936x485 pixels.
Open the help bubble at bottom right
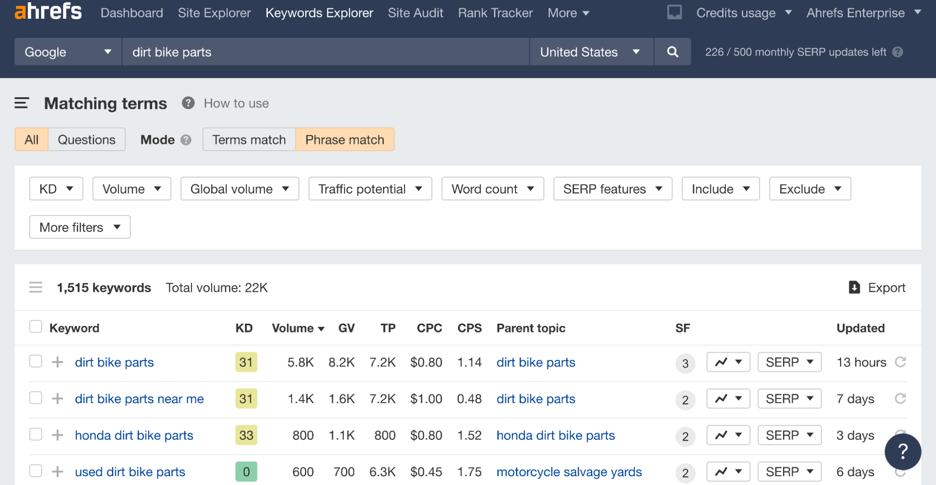tap(903, 451)
